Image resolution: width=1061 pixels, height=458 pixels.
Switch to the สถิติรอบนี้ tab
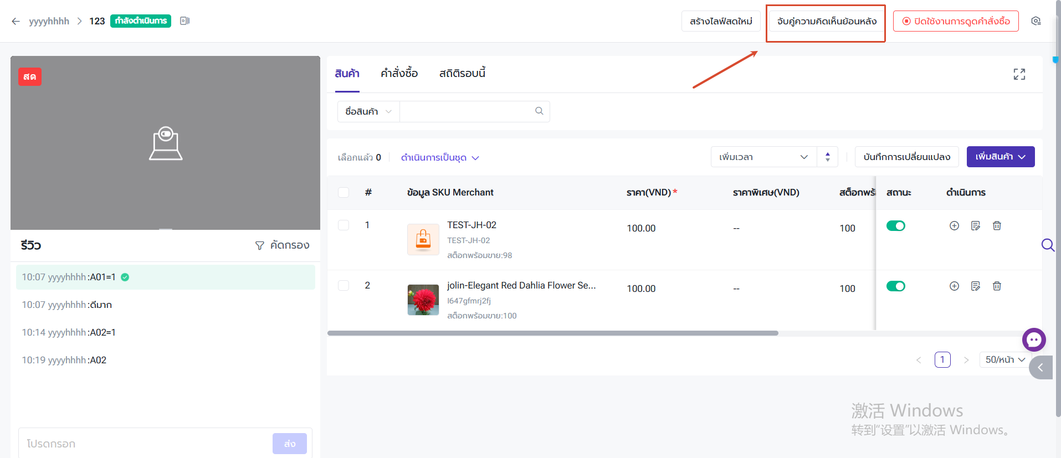(x=463, y=73)
